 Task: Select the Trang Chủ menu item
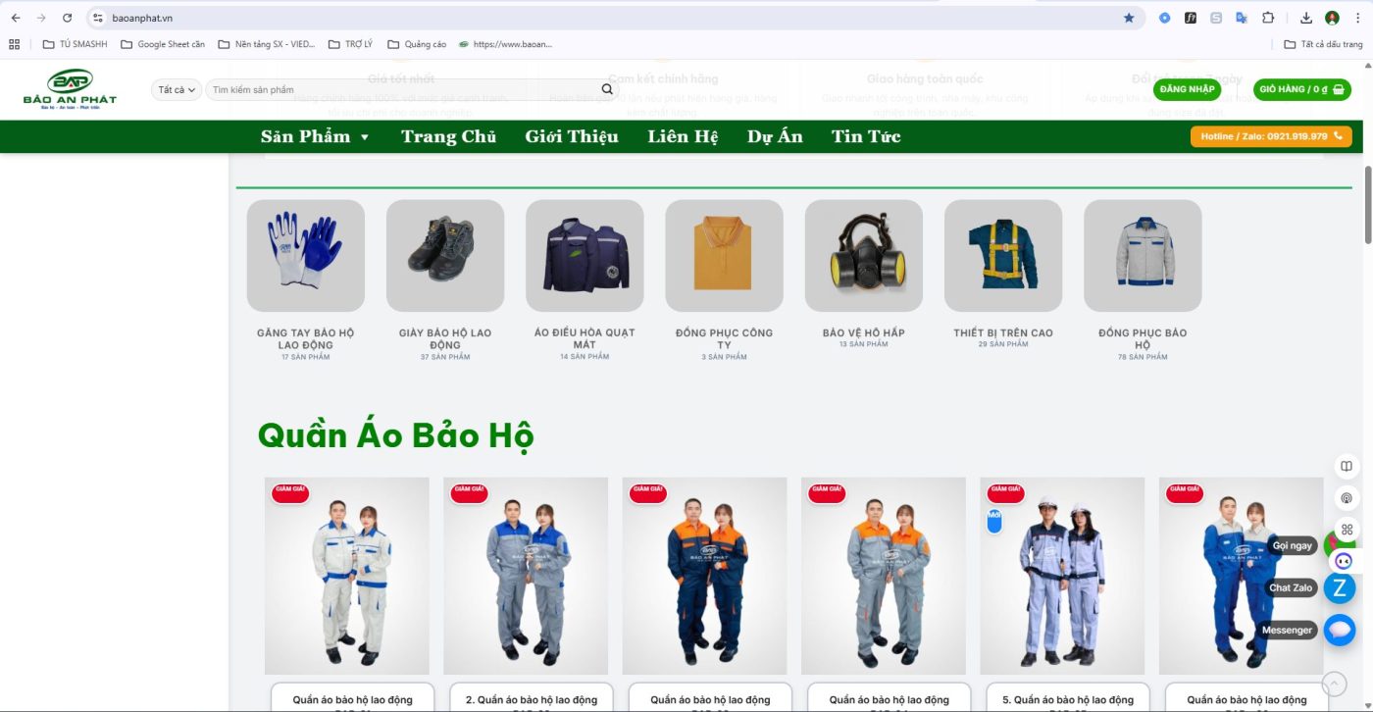tap(448, 136)
